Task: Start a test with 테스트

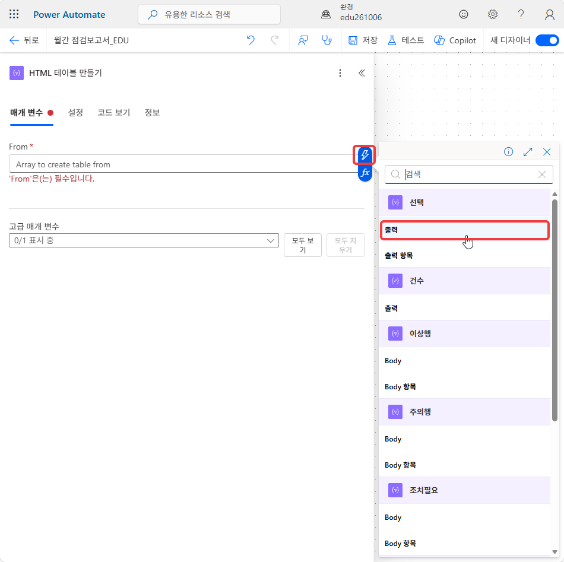Action: (405, 40)
